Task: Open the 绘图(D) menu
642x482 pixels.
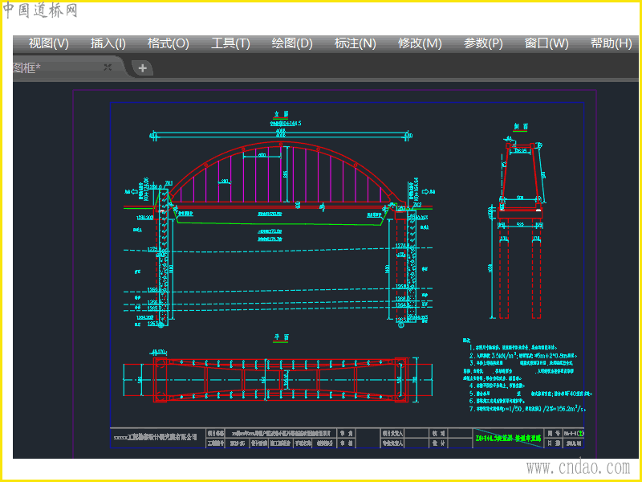Action: click(292, 43)
